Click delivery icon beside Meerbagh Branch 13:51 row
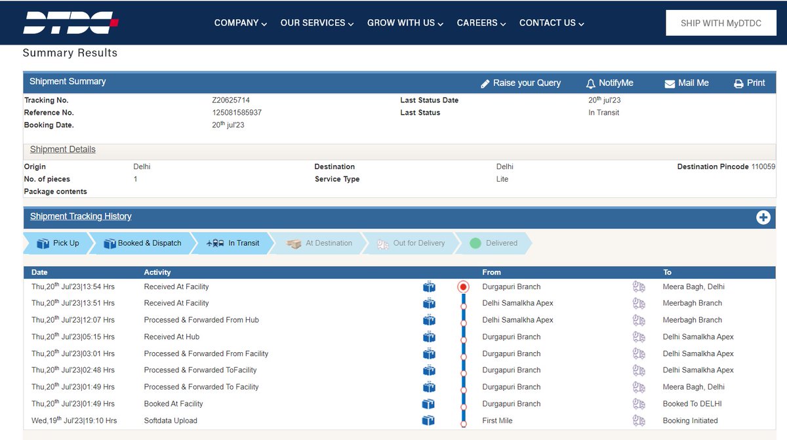This screenshot has height=440, width=787. point(639,304)
